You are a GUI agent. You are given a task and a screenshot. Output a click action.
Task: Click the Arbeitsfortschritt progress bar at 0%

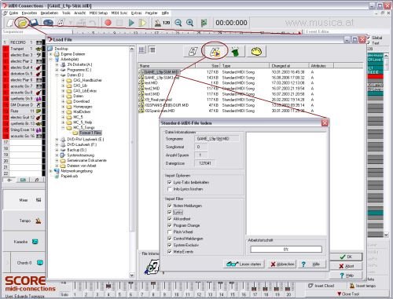pyautogui.click(x=286, y=250)
